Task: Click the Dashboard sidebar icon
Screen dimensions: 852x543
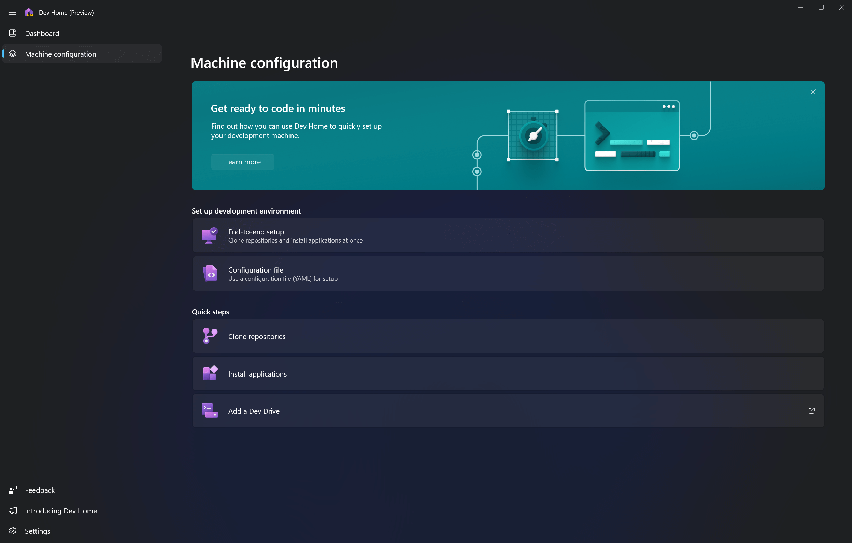Action: [12, 33]
